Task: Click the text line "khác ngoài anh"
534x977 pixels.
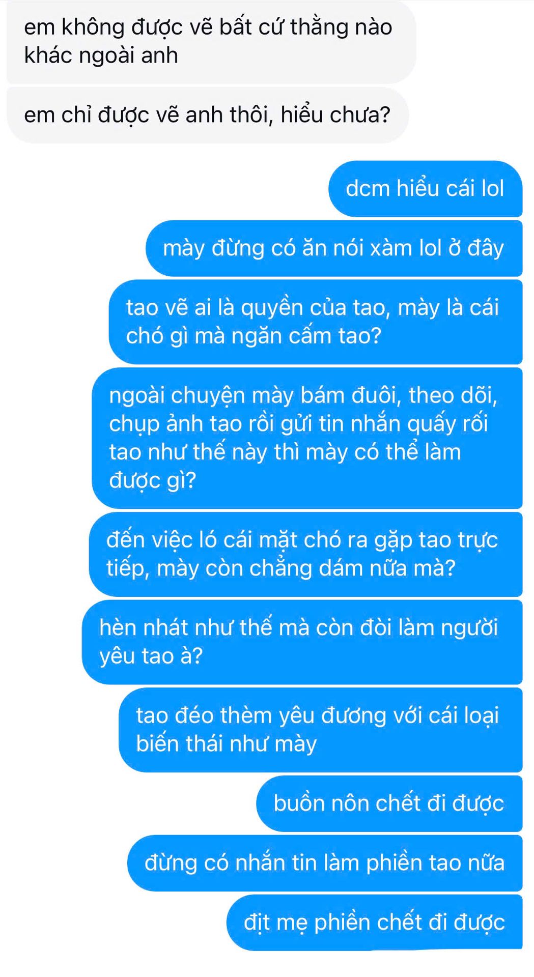Action: pos(101,55)
